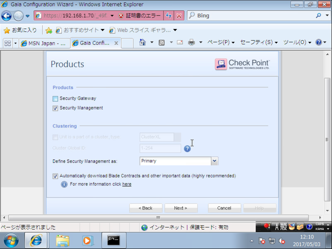
Task: Click the Action Center flag tray icon
Action: click(262, 241)
